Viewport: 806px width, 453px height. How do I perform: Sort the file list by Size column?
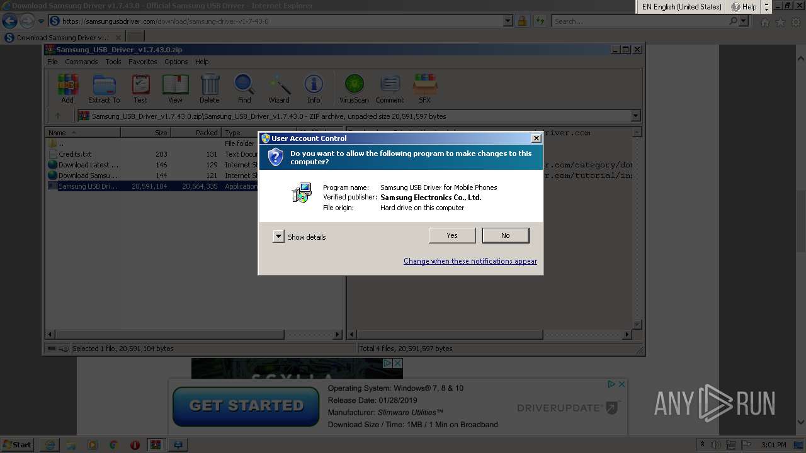coord(146,133)
